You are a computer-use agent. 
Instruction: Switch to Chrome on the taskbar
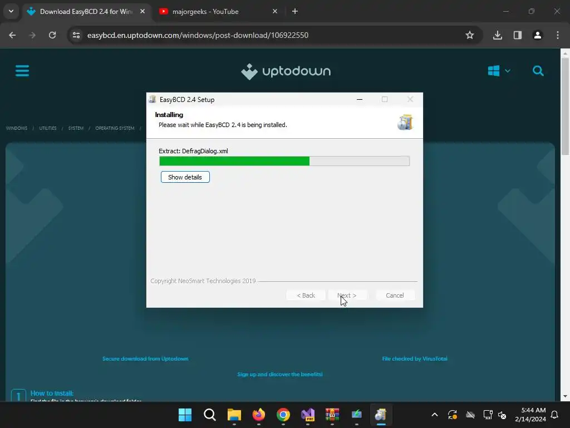tap(283, 415)
